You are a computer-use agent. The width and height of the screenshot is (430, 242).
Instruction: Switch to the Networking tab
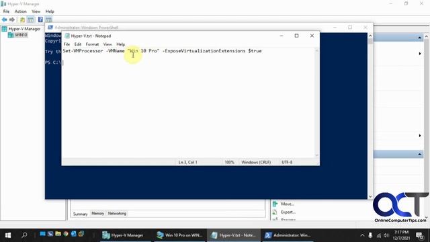pos(117,214)
